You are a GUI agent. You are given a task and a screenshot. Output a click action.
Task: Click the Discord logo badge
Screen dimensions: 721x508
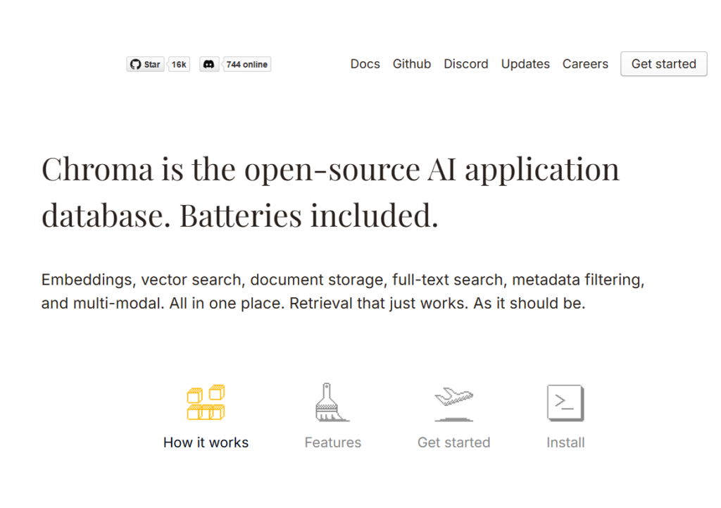(x=208, y=64)
